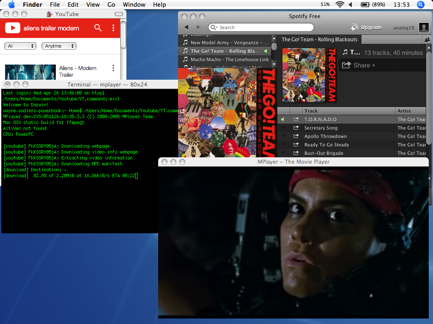This screenshot has height=324, width=433.
Task: Check the battery status icon
Action: click(365, 4)
